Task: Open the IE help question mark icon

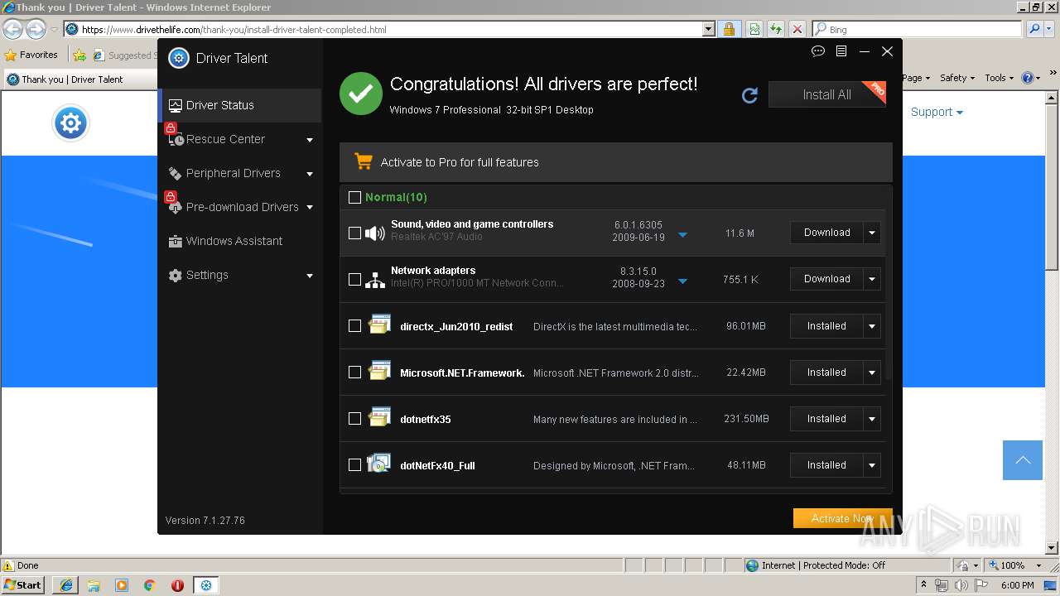Action: (1027, 78)
